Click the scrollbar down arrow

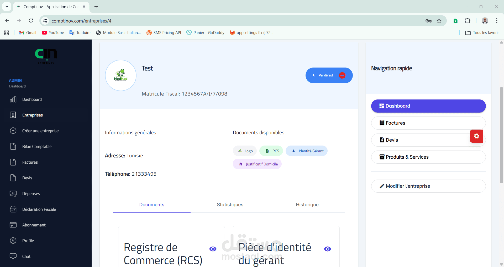tap(501, 264)
